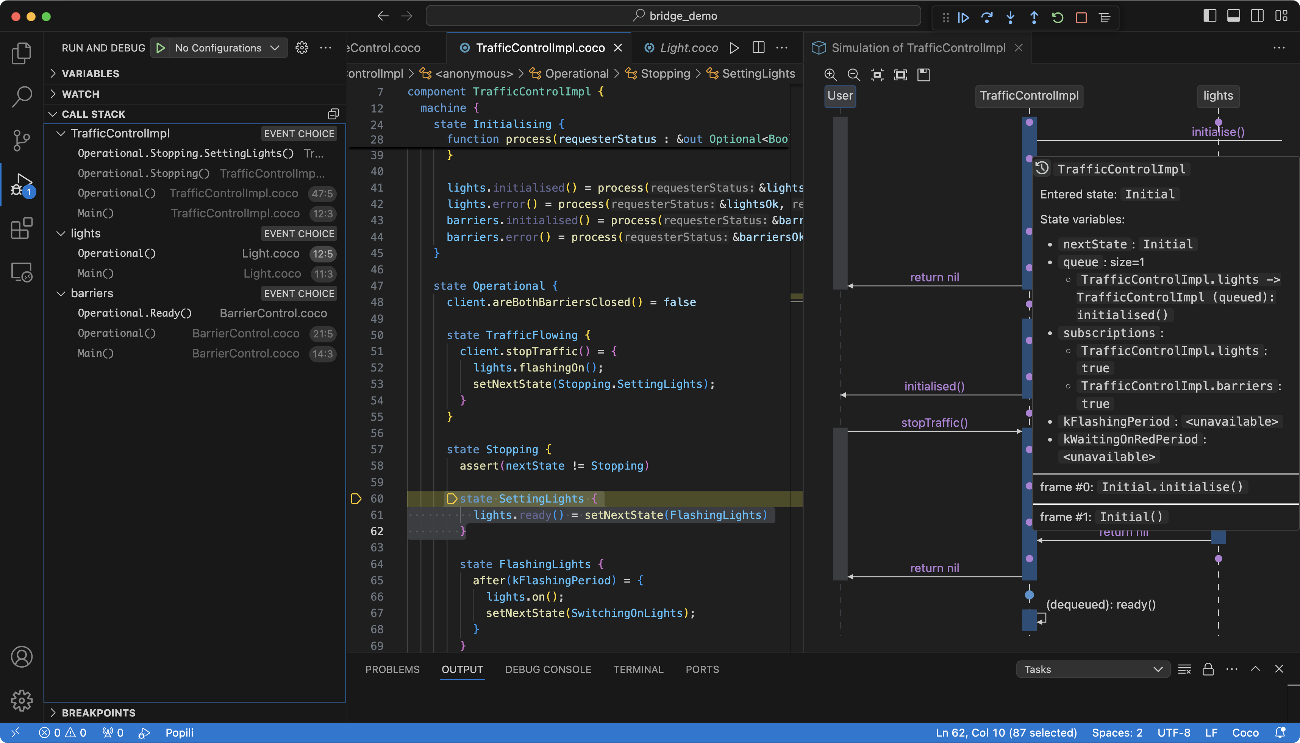Viewport: 1300px width, 743px height.
Task: Save the simulation diagram
Action: click(924, 75)
